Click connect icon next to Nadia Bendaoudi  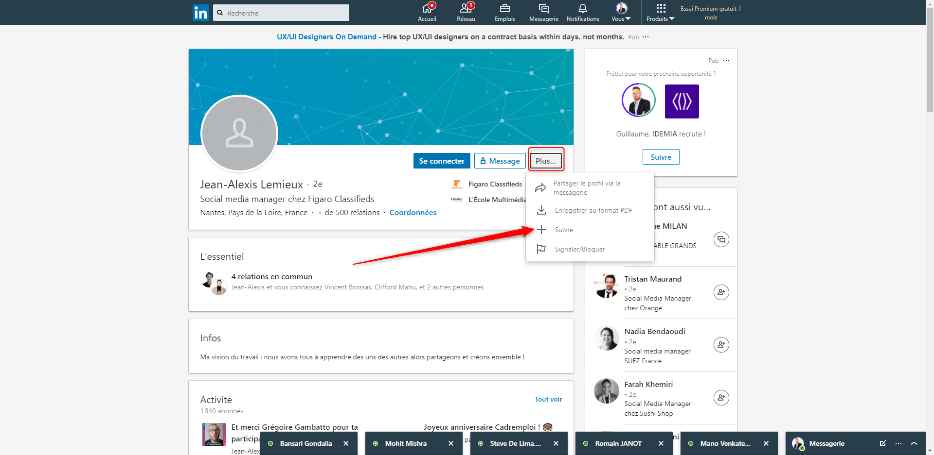(721, 345)
